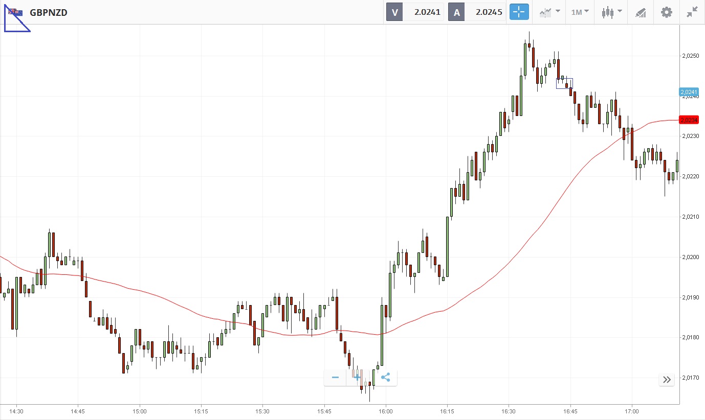This screenshot has width=705, height=420.
Task: Collapse chart with the shrink arrows icon
Action: coord(692,12)
